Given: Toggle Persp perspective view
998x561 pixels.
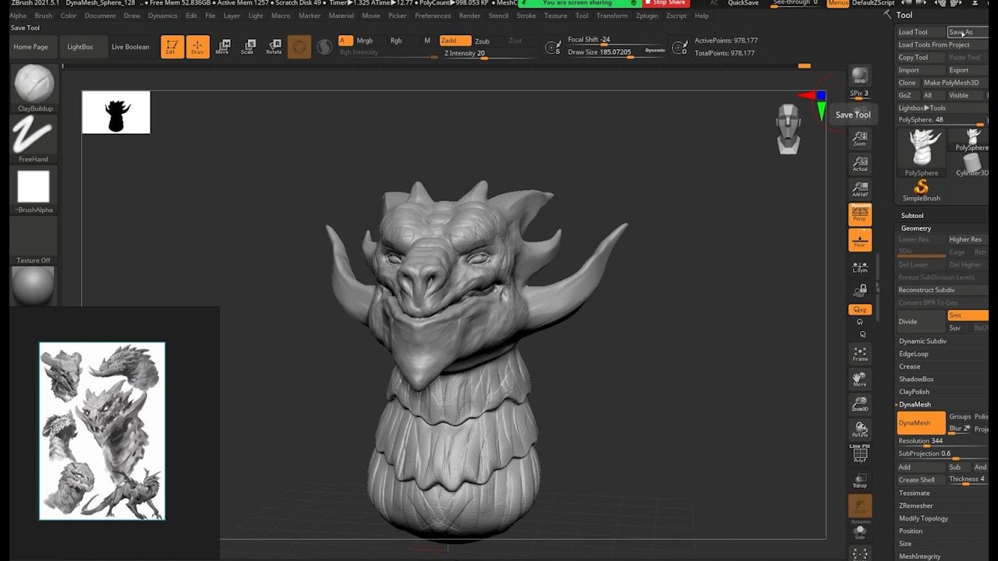Looking at the screenshot, I should point(860,214).
